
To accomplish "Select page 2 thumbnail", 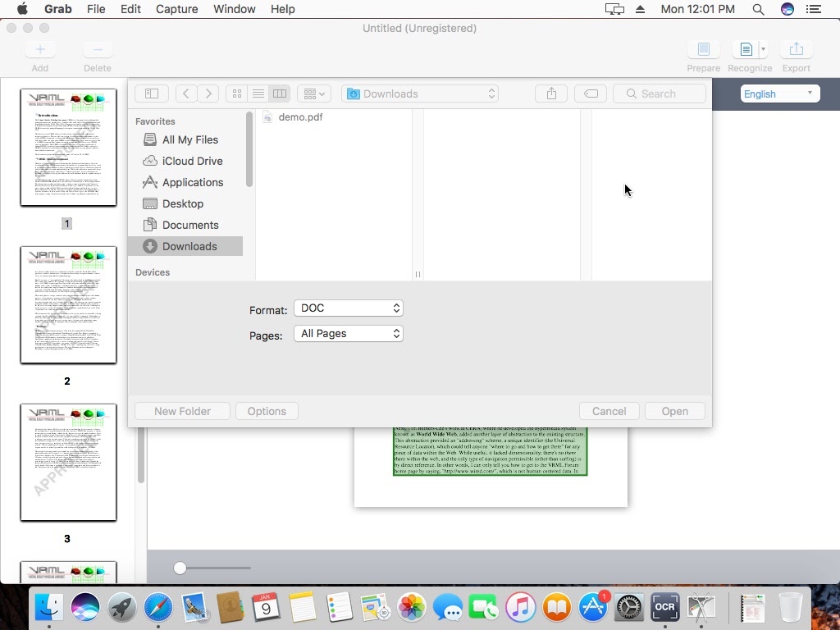I will [x=68, y=305].
